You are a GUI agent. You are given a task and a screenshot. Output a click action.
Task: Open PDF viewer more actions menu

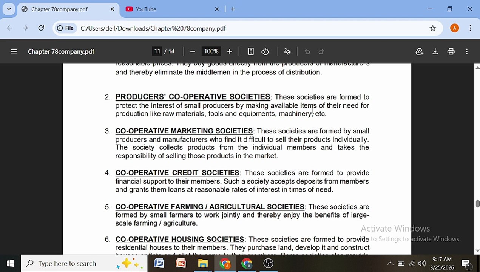467,51
